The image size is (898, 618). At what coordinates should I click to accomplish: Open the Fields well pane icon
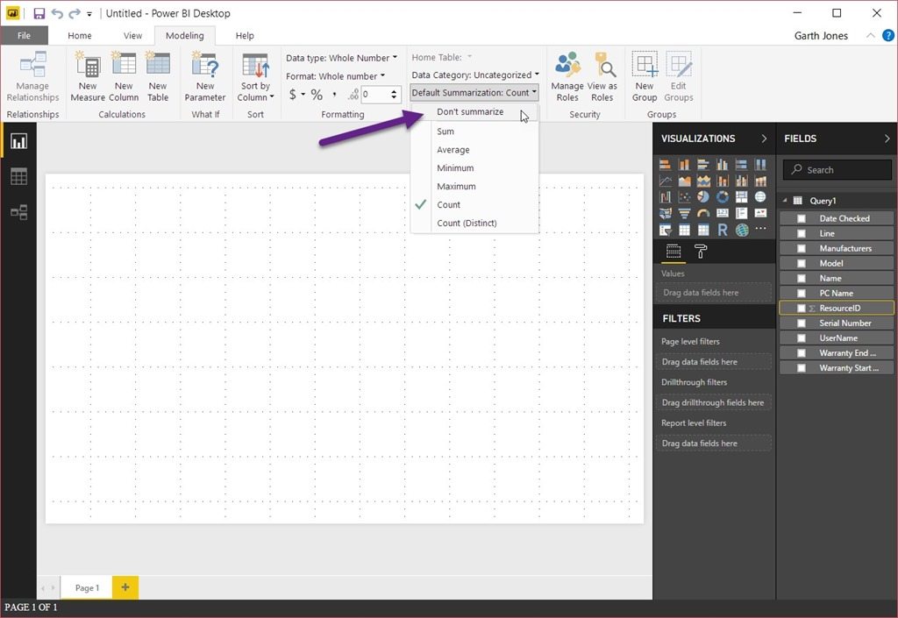pyautogui.click(x=673, y=252)
